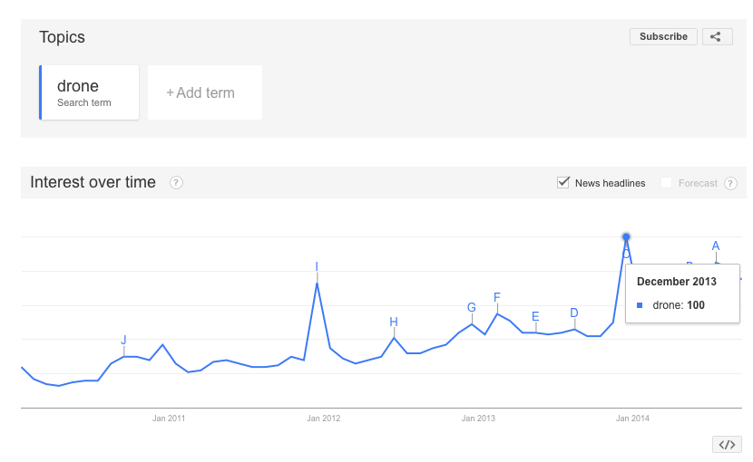Click news headline marker E

coord(535,316)
